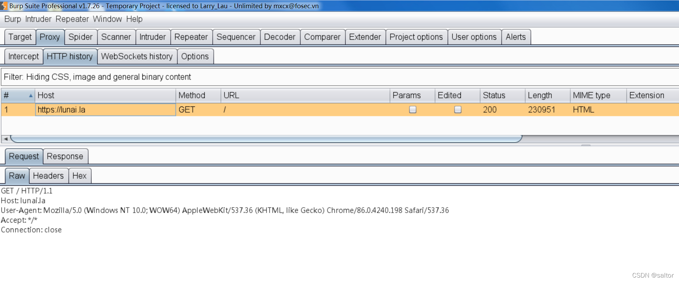Open the Intruder menu in the menu bar
The image size is (679, 281).
[x=38, y=19]
